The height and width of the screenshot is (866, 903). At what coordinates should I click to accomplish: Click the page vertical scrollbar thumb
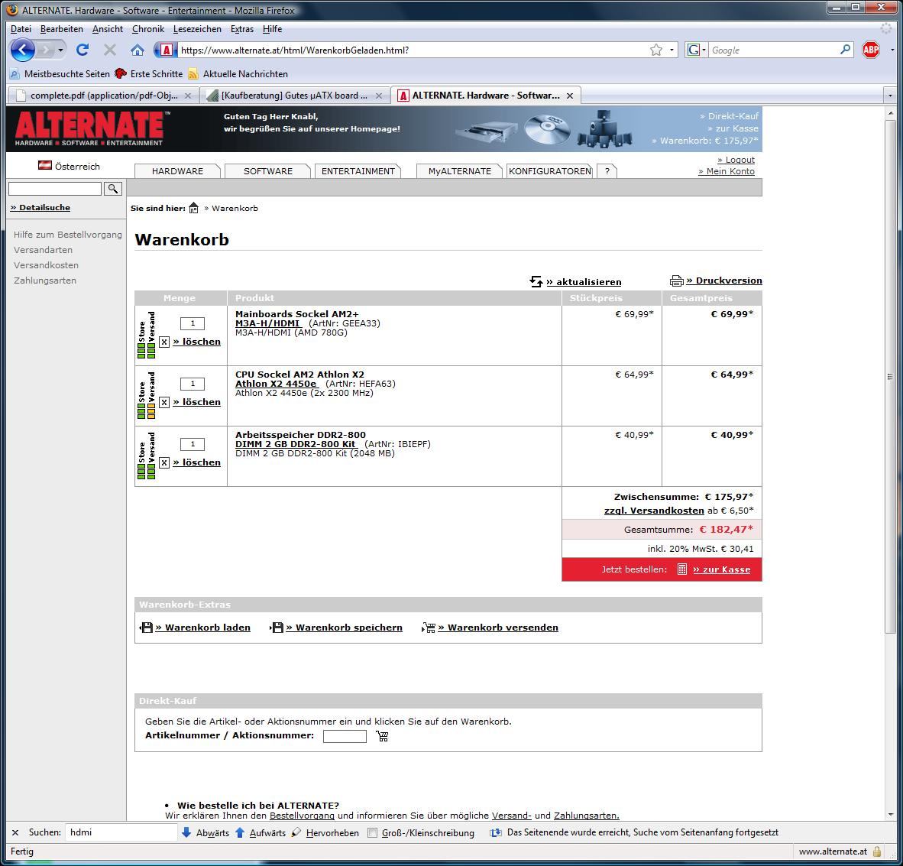pyautogui.click(x=890, y=375)
